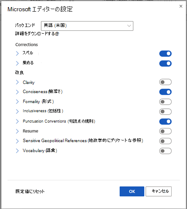Click the OK button

[132, 192]
